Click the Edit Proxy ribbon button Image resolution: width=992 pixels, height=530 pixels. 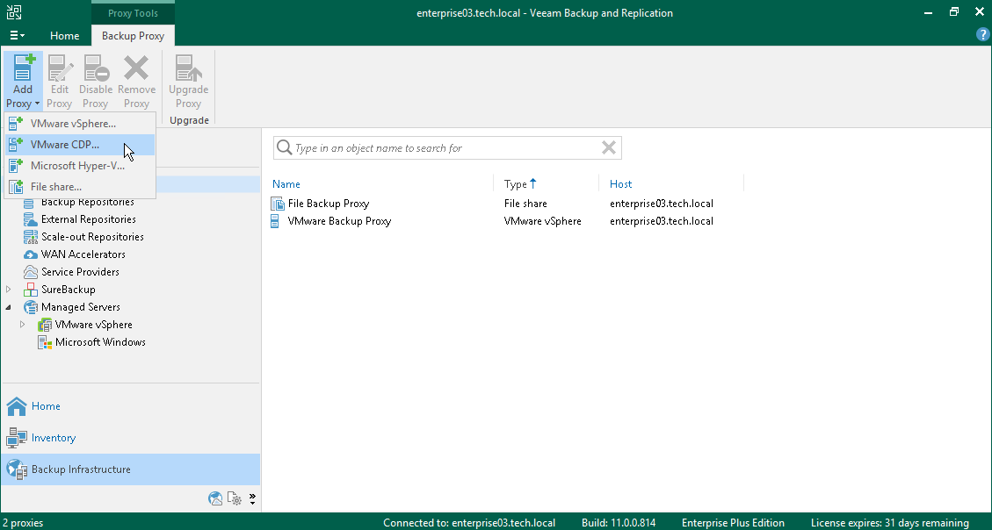click(x=60, y=82)
